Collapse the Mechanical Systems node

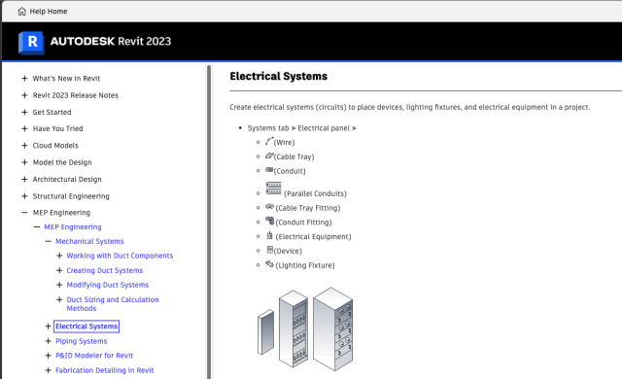48,241
